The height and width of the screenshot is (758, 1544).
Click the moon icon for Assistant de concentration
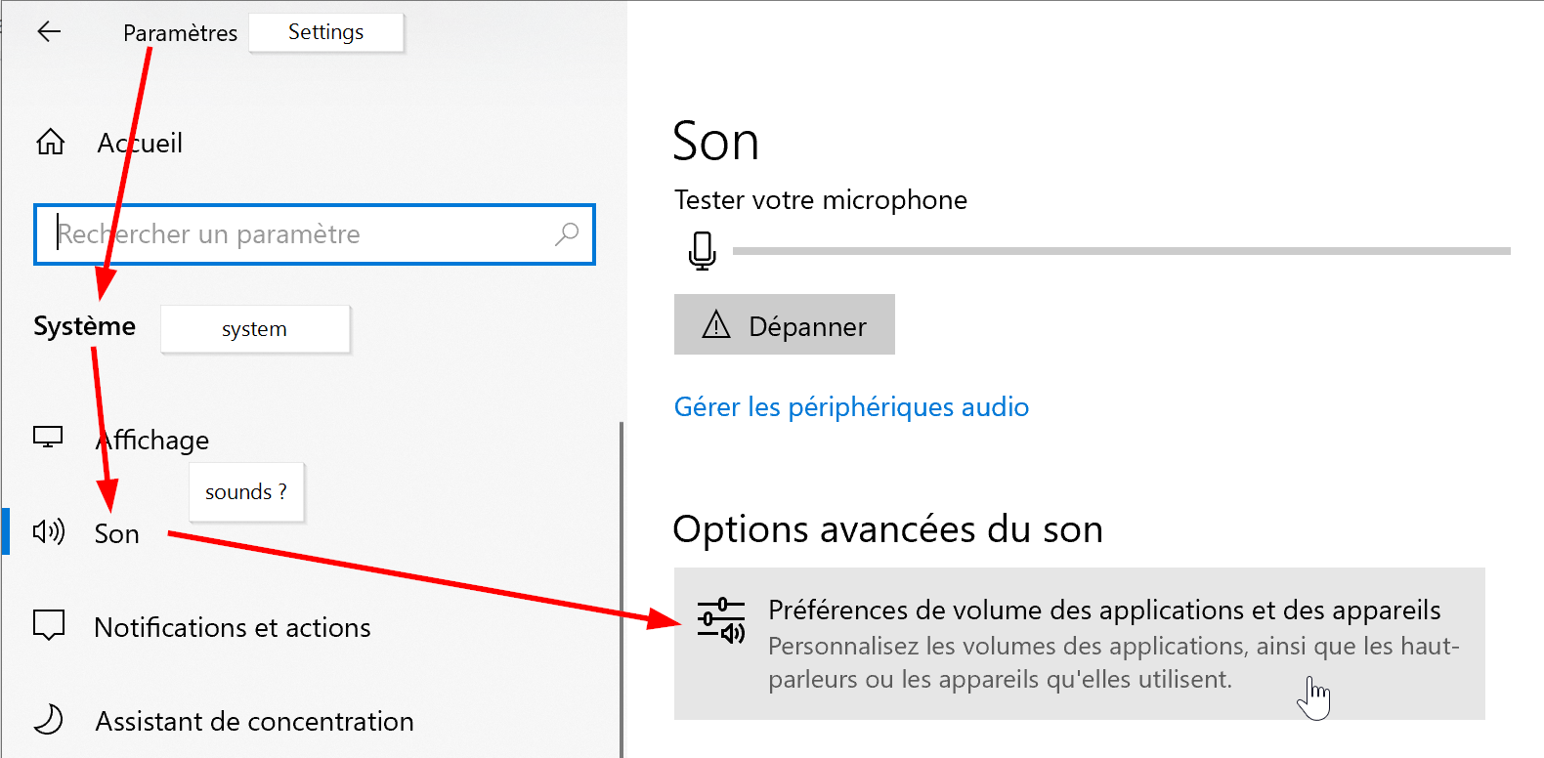pos(49,720)
